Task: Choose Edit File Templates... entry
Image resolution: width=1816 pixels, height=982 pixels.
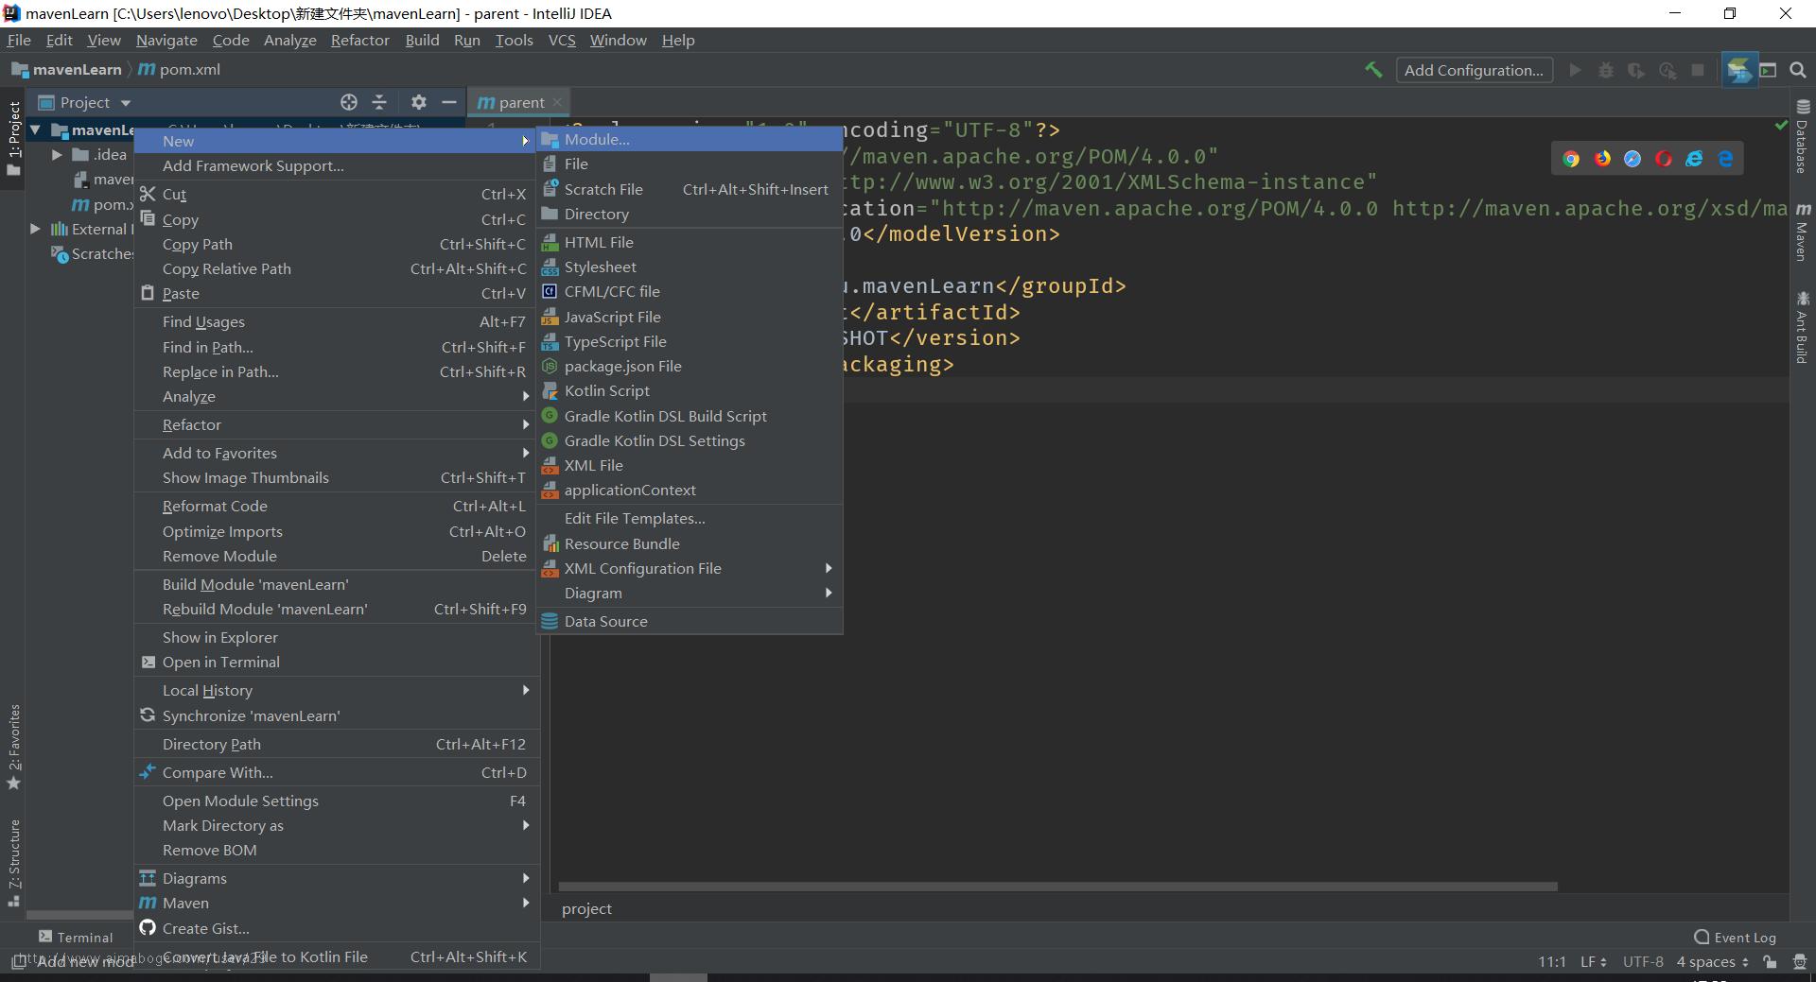Action: point(690,518)
